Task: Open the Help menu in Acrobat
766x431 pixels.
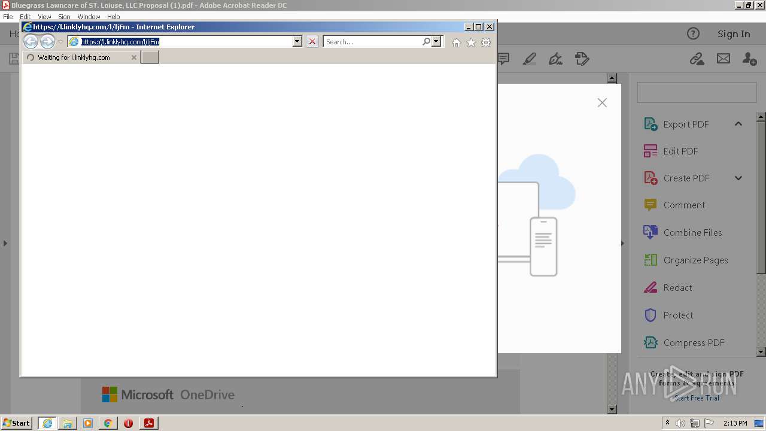Action: coord(114,17)
